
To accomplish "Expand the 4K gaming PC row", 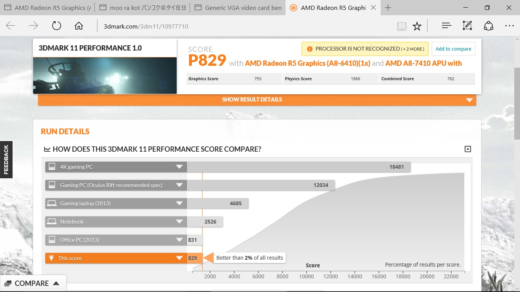I will point(179,167).
